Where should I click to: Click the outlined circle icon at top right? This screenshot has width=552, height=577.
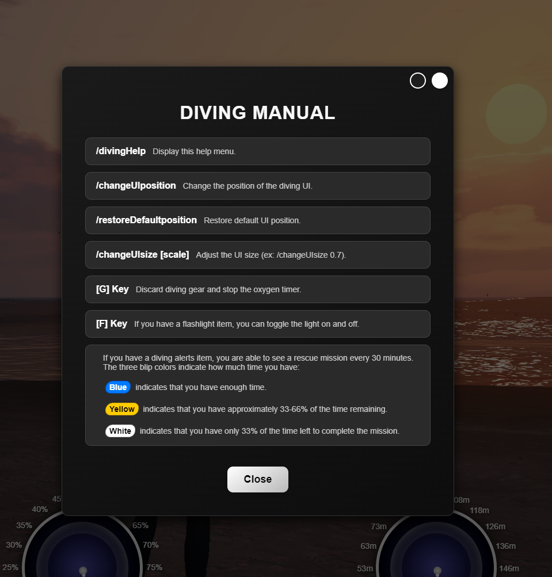pos(417,81)
